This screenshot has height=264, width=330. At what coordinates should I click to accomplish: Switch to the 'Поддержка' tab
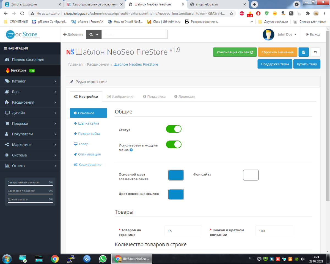coord(154,97)
